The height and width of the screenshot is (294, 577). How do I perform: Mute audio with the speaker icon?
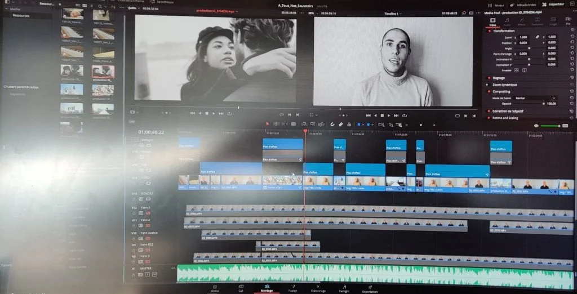[x=536, y=126]
